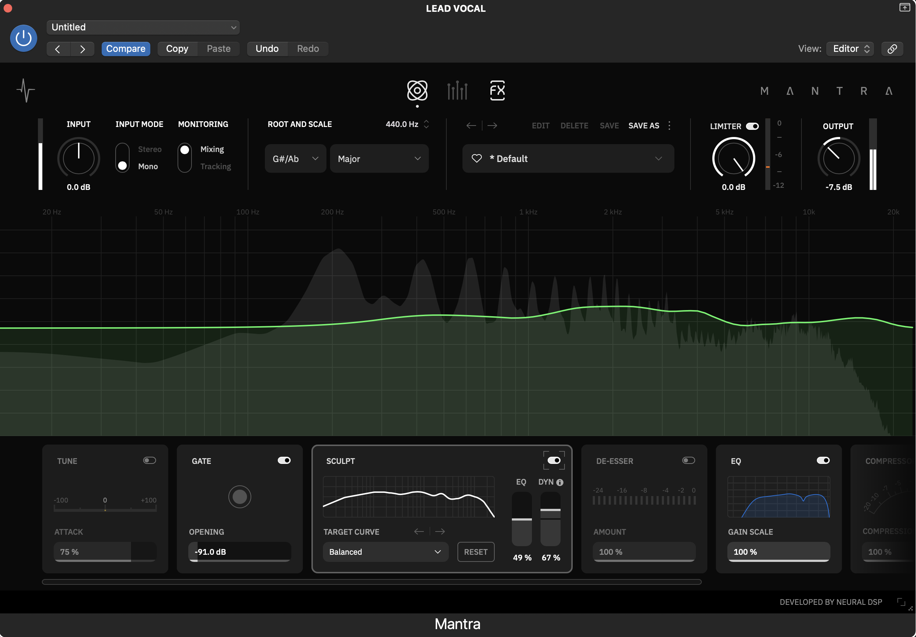The image size is (916, 637).
Task: Click the Sculpt target curve thumbnail
Action: (x=408, y=497)
